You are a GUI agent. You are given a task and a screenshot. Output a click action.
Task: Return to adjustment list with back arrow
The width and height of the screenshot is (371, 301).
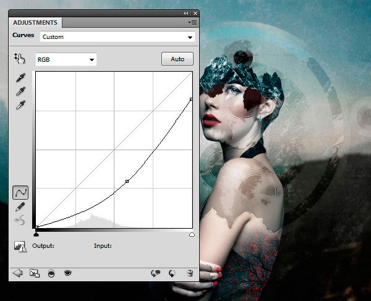pyautogui.click(x=17, y=273)
